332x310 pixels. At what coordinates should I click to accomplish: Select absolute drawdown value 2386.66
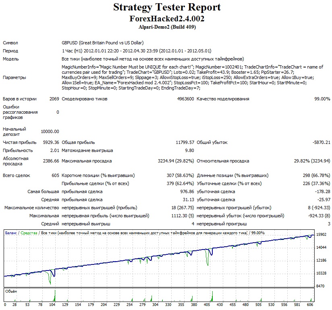[x=51, y=161]
